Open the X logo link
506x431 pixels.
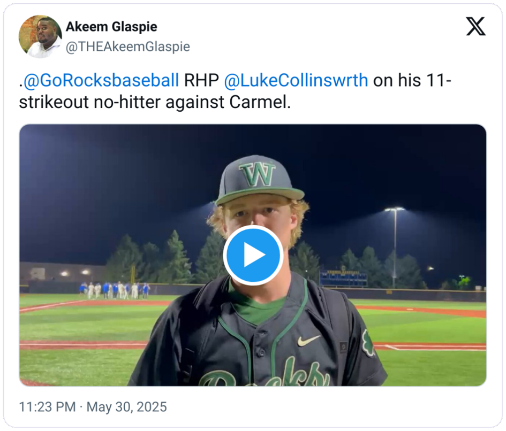click(x=475, y=26)
